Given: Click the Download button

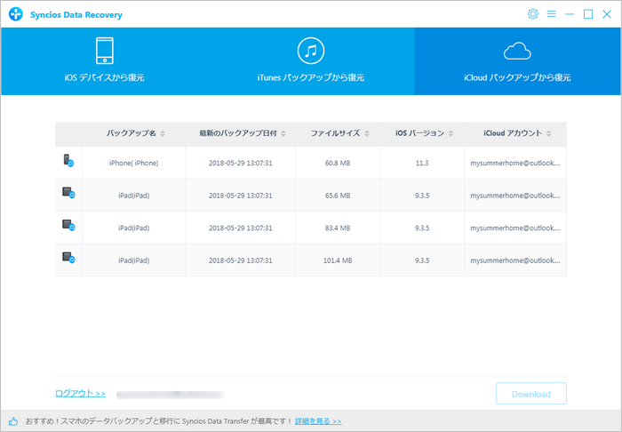Looking at the screenshot, I should [x=531, y=394].
